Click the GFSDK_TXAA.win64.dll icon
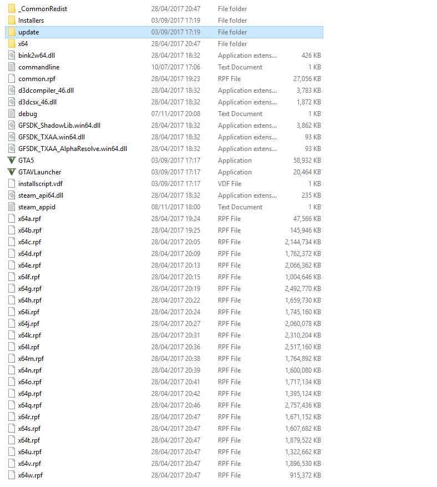The width and height of the screenshot is (437, 487). tap(12, 137)
